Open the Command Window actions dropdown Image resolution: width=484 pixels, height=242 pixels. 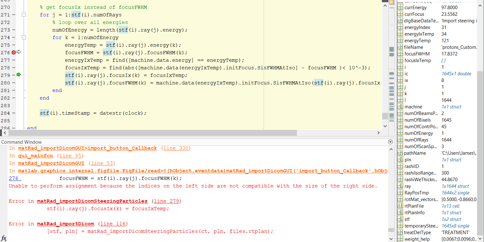pyautogui.click(x=390, y=141)
